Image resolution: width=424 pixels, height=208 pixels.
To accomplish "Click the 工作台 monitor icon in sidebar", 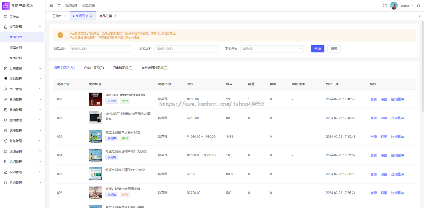I will pos(5,17).
